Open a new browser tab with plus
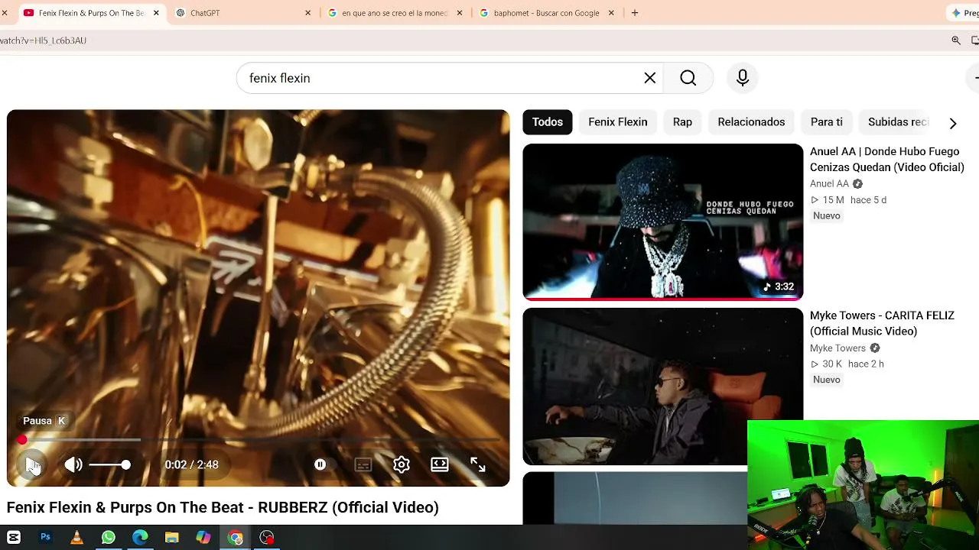979x550 pixels. [635, 13]
